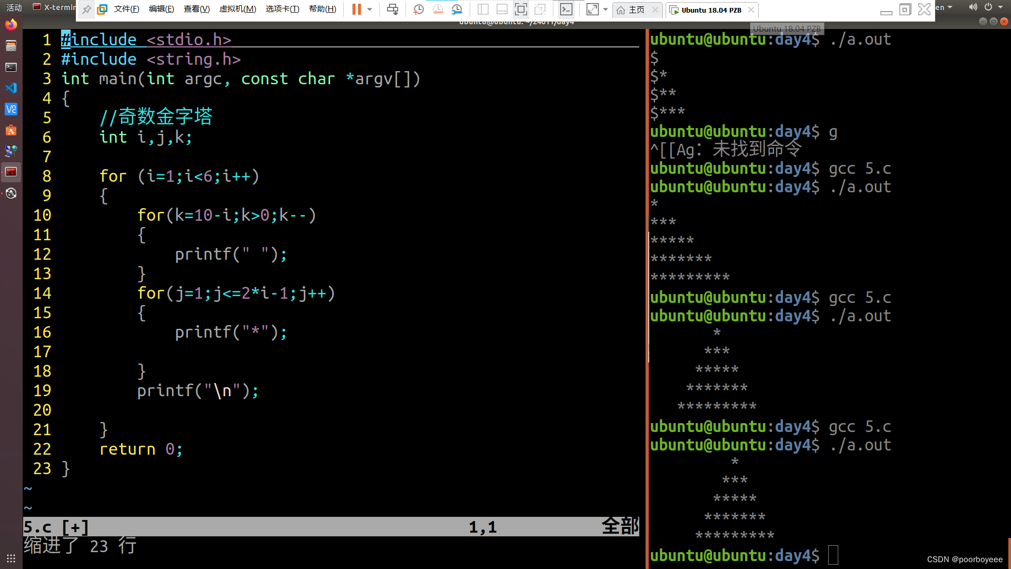Enter full screen mode
This screenshot has width=1011, height=569.
(x=521, y=9)
